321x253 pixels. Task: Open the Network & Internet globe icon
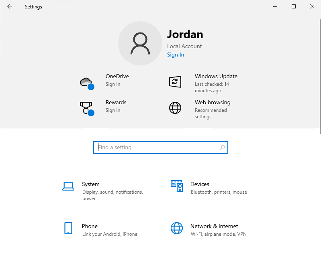(177, 228)
